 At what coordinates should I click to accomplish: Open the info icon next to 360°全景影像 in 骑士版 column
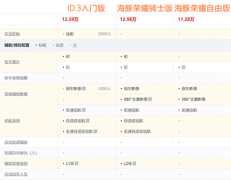coord(150,99)
